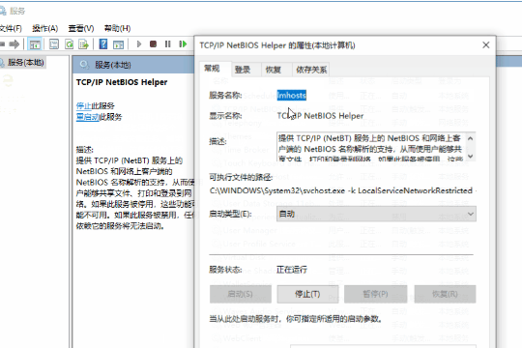522x348 pixels.
Task: Click the TCP/IP NetBIOS Helper display name text
Action: 320,116
